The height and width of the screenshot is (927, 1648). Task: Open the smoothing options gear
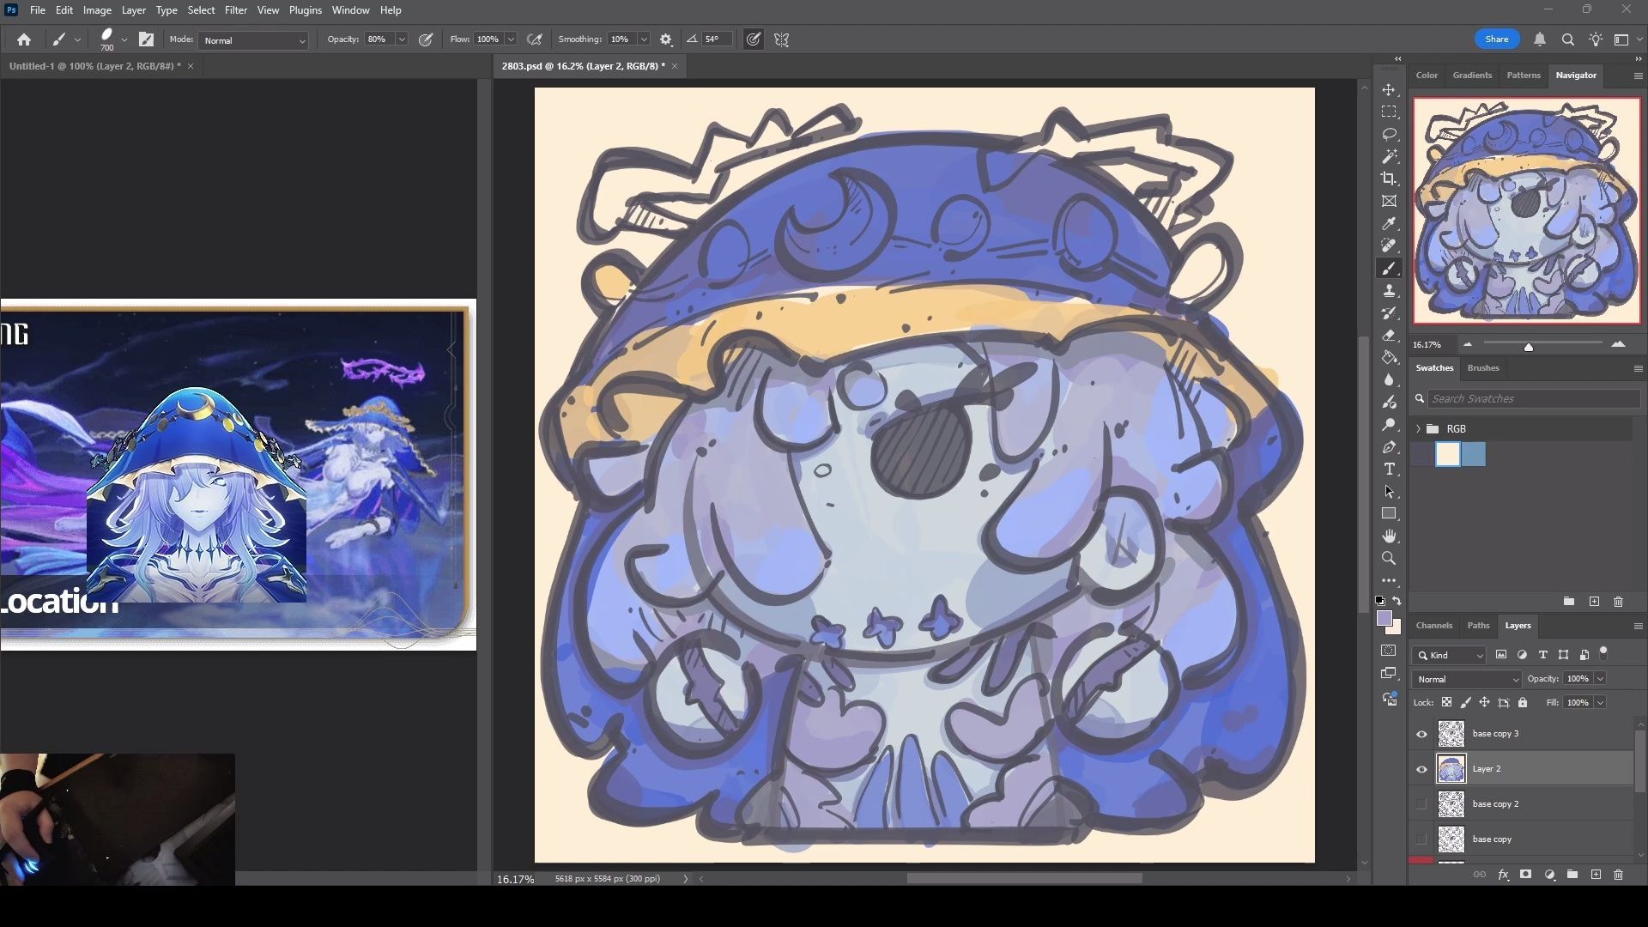tap(666, 39)
